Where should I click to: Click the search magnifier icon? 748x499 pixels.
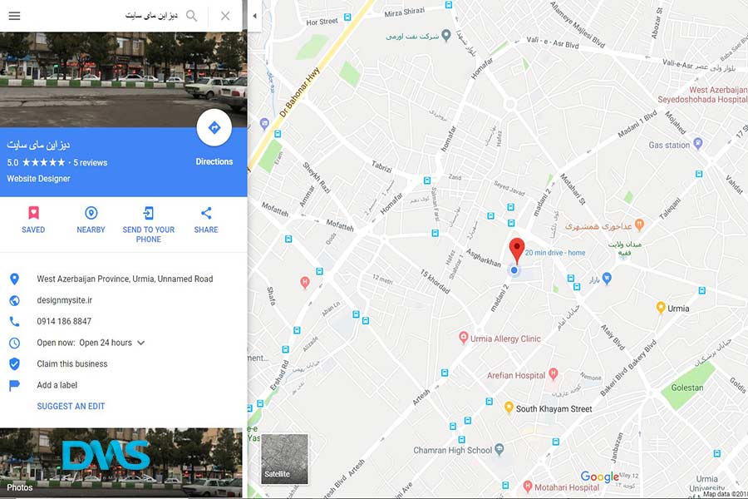[191, 16]
